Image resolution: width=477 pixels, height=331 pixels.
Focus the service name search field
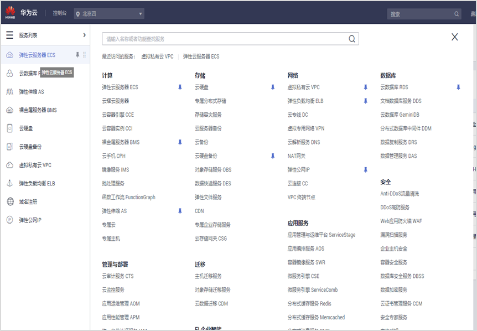click(230, 39)
